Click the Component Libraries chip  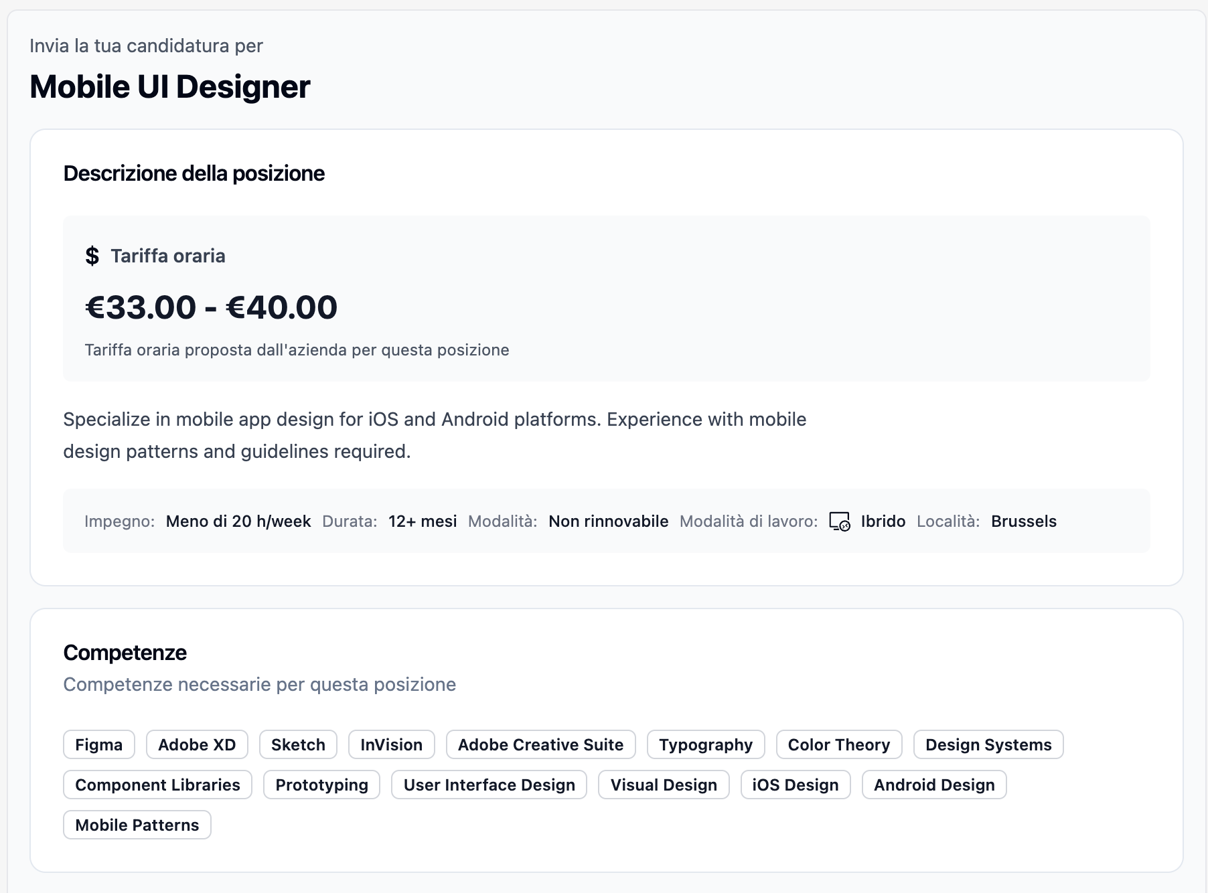pyautogui.click(x=157, y=785)
